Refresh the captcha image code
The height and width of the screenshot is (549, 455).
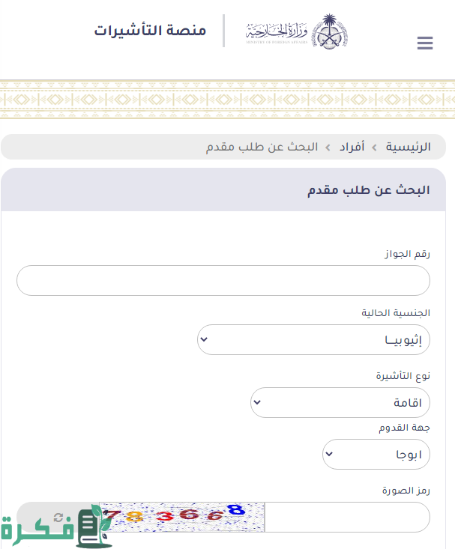[58, 517]
